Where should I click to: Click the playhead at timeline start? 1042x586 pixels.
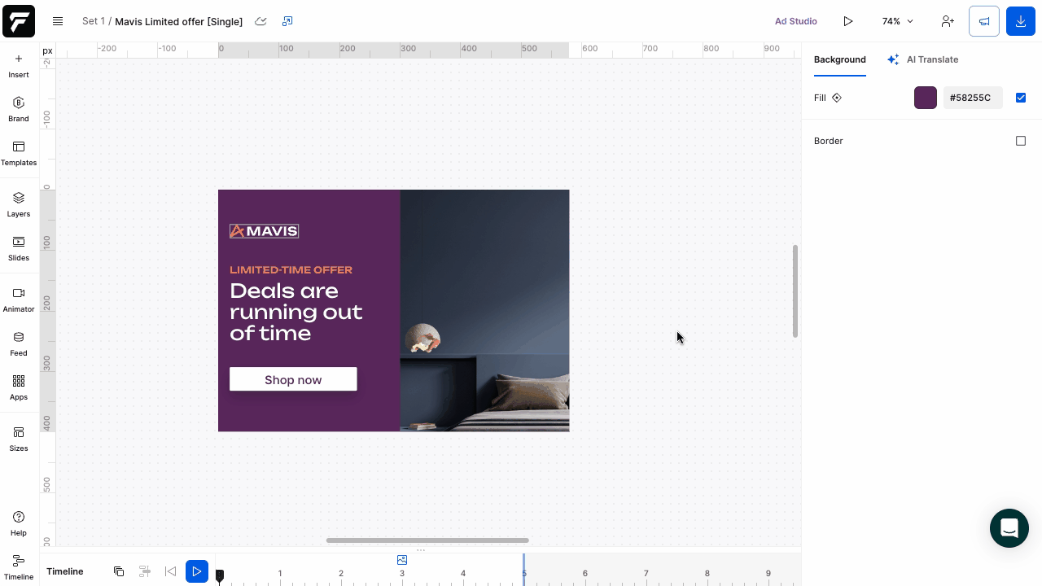[220, 575]
